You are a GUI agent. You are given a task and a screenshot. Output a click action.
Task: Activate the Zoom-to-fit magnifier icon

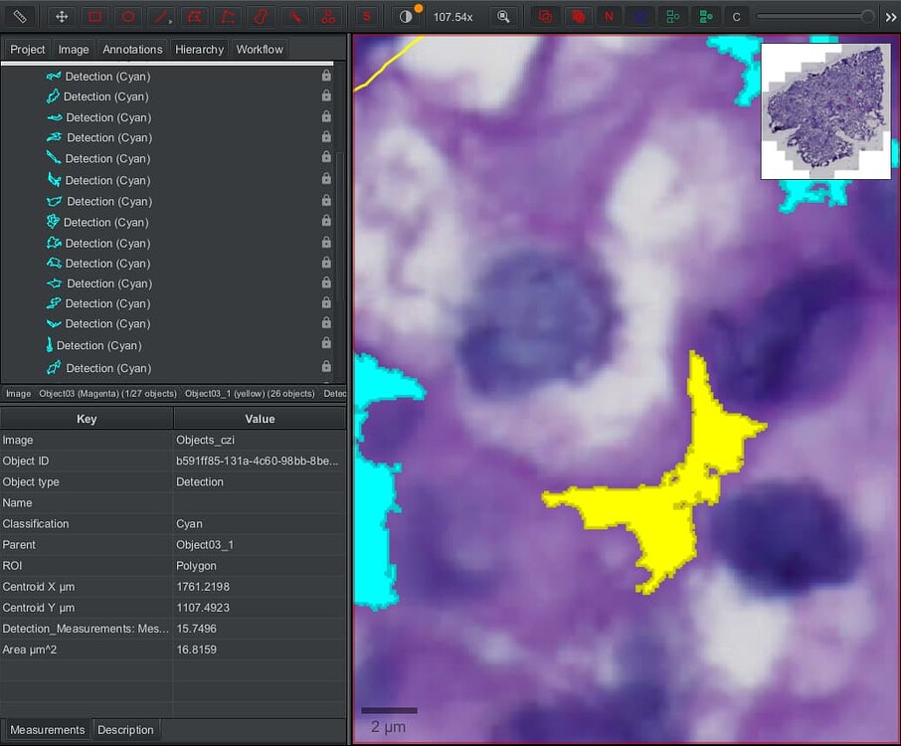[x=503, y=16]
